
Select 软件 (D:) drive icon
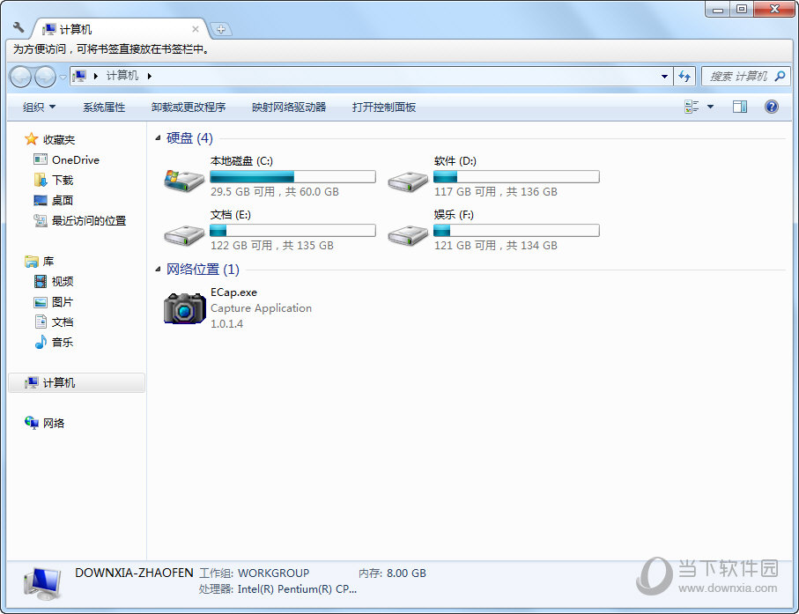408,181
